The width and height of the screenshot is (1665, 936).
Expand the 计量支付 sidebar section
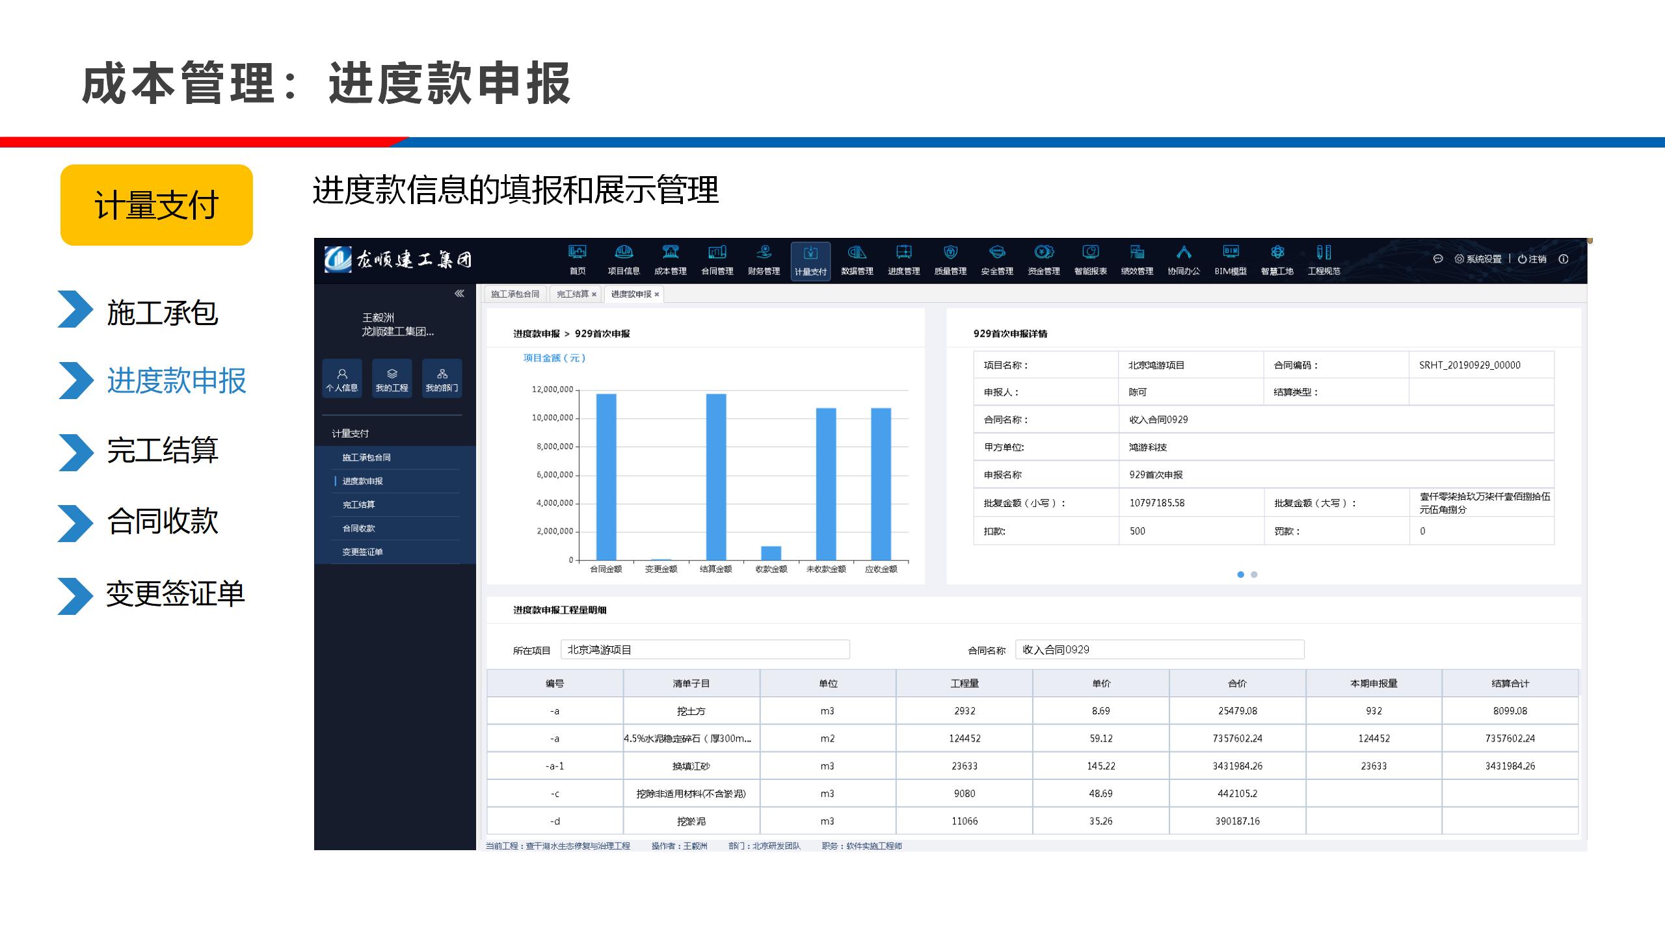point(351,434)
